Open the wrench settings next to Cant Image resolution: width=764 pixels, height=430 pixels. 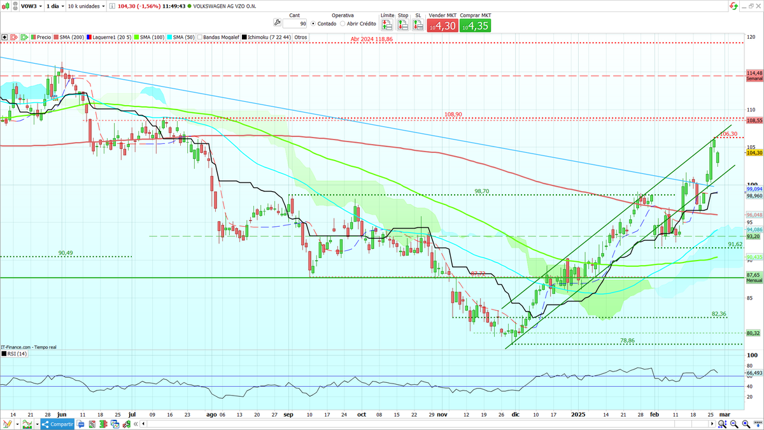click(x=277, y=22)
